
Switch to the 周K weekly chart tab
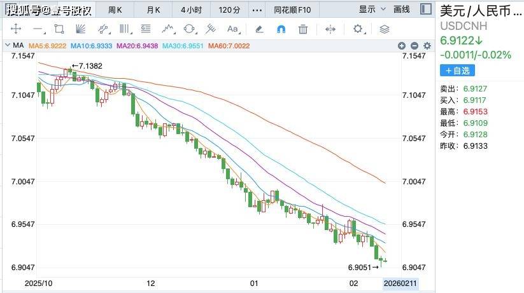coord(116,10)
